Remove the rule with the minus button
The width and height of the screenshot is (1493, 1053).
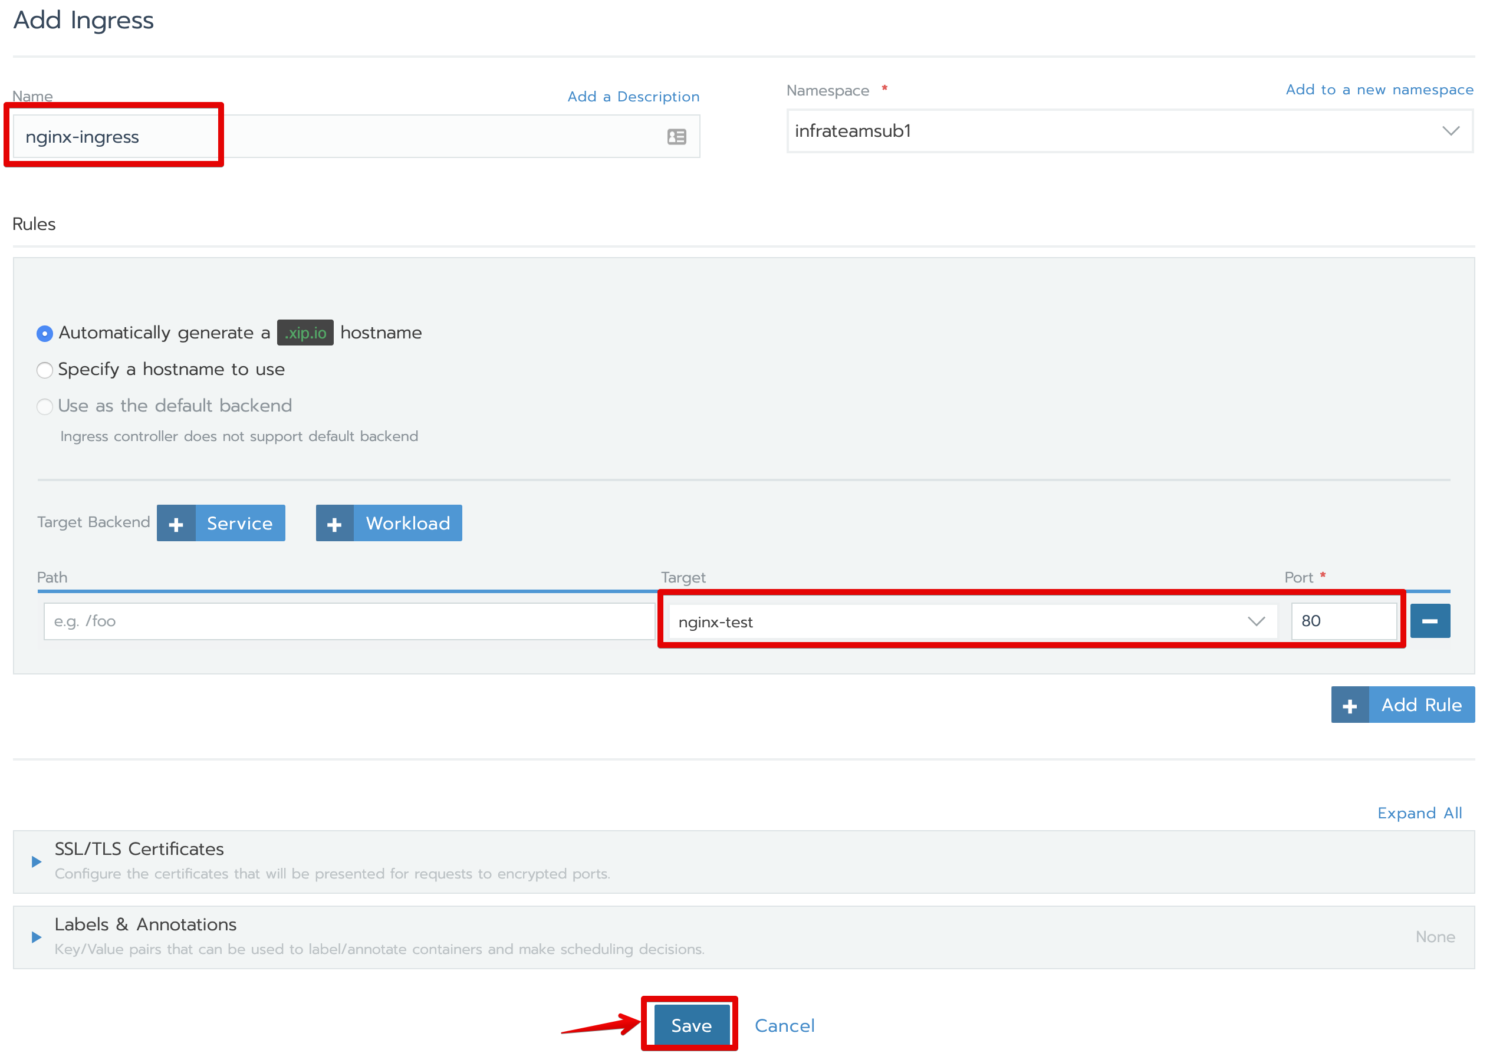[1429, 621]
